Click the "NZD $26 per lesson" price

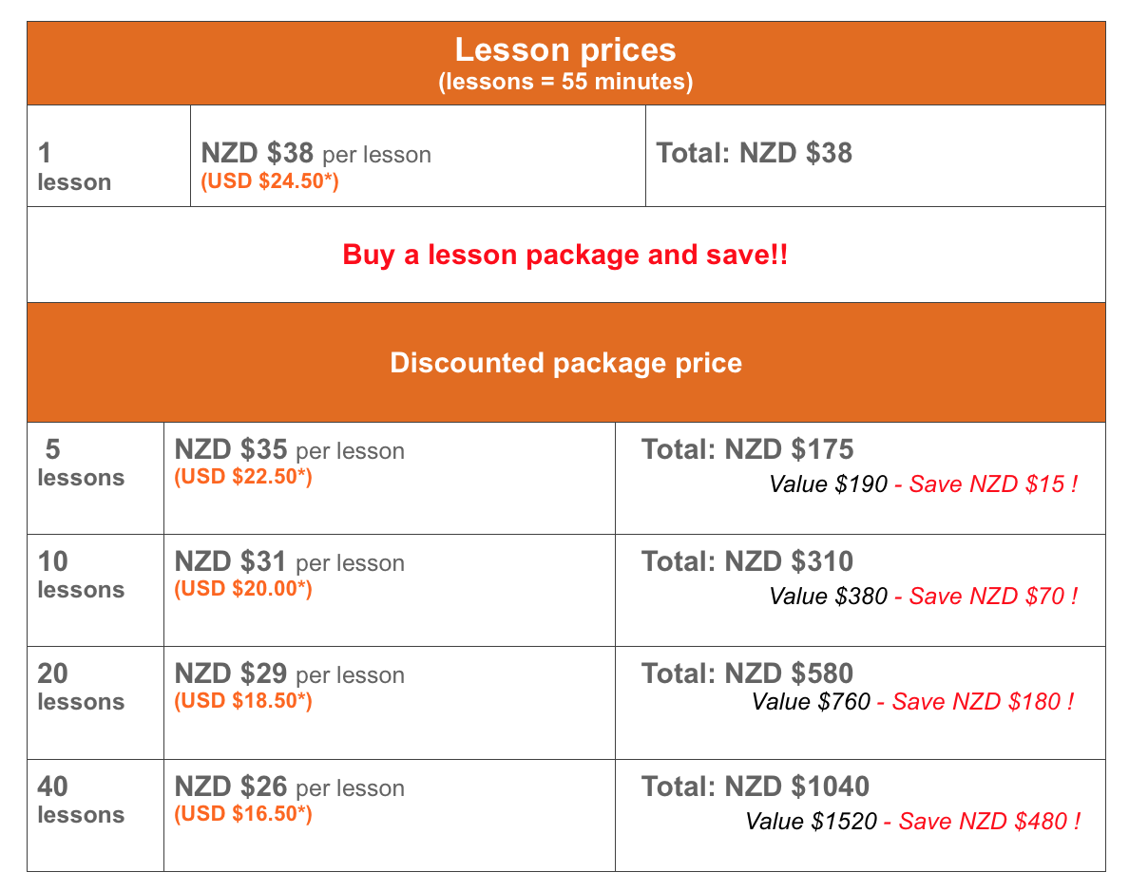click(290, 787)
